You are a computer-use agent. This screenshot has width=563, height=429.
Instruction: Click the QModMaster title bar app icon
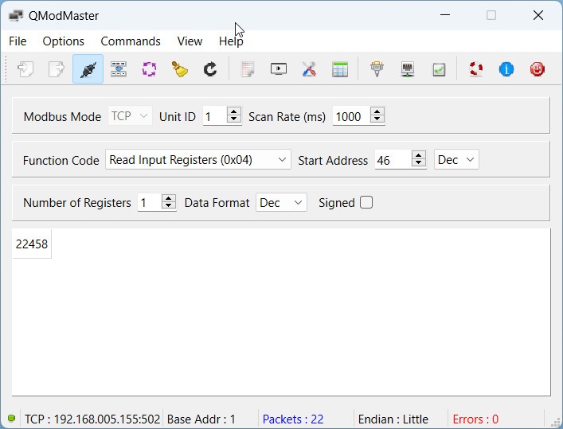[16, 15]
